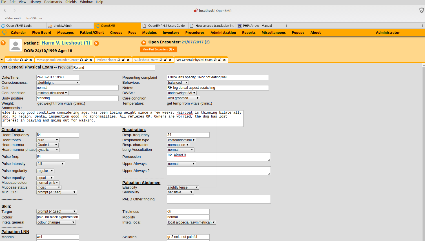
Task: Click the Heart Frequency field
Action: (58, 135)
